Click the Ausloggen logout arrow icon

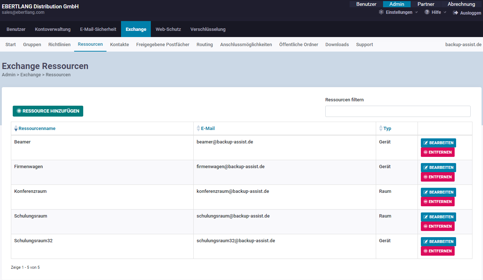(455, 13)
